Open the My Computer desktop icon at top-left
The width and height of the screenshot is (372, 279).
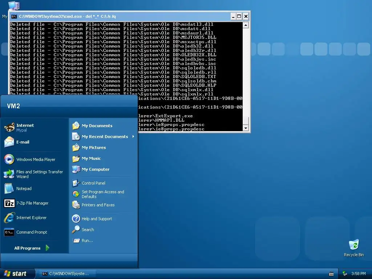pyautogui.click(x=14, y=5)
